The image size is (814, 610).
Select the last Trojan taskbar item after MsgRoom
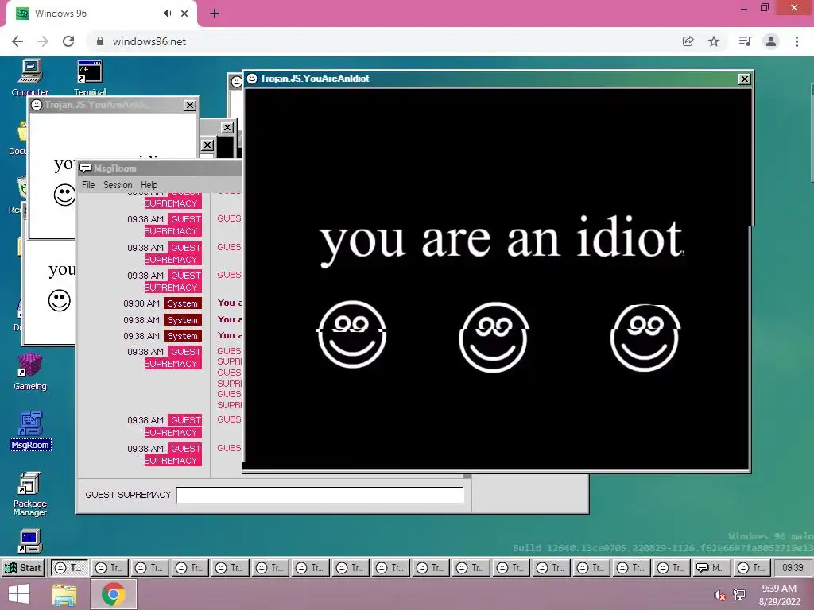pyautogui.click(x=752, y=567)
